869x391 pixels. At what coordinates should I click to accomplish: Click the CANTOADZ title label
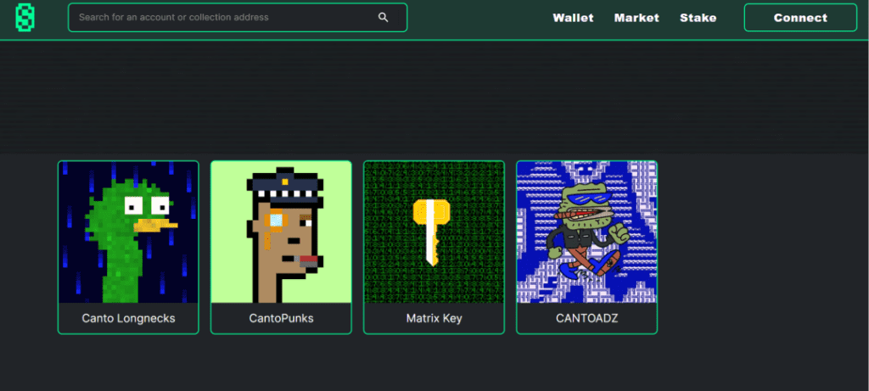pos(587,318)
